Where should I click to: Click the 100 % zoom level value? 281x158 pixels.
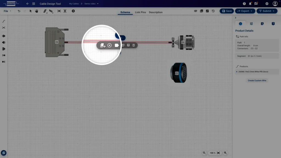213,153
